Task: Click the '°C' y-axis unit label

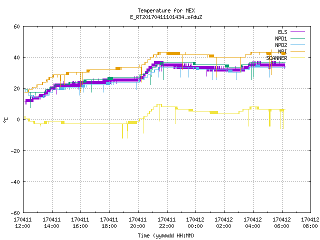Action: point(5,120)
